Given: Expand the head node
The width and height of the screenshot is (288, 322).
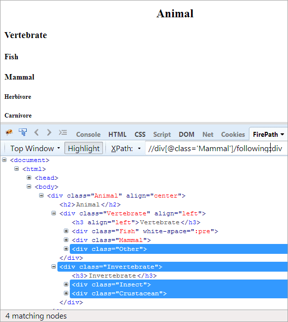Looking at the screenshot, I should coord(29,178).
